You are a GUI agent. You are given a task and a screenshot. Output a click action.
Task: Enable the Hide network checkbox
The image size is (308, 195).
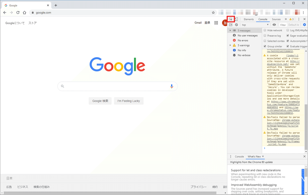(265, 30)
